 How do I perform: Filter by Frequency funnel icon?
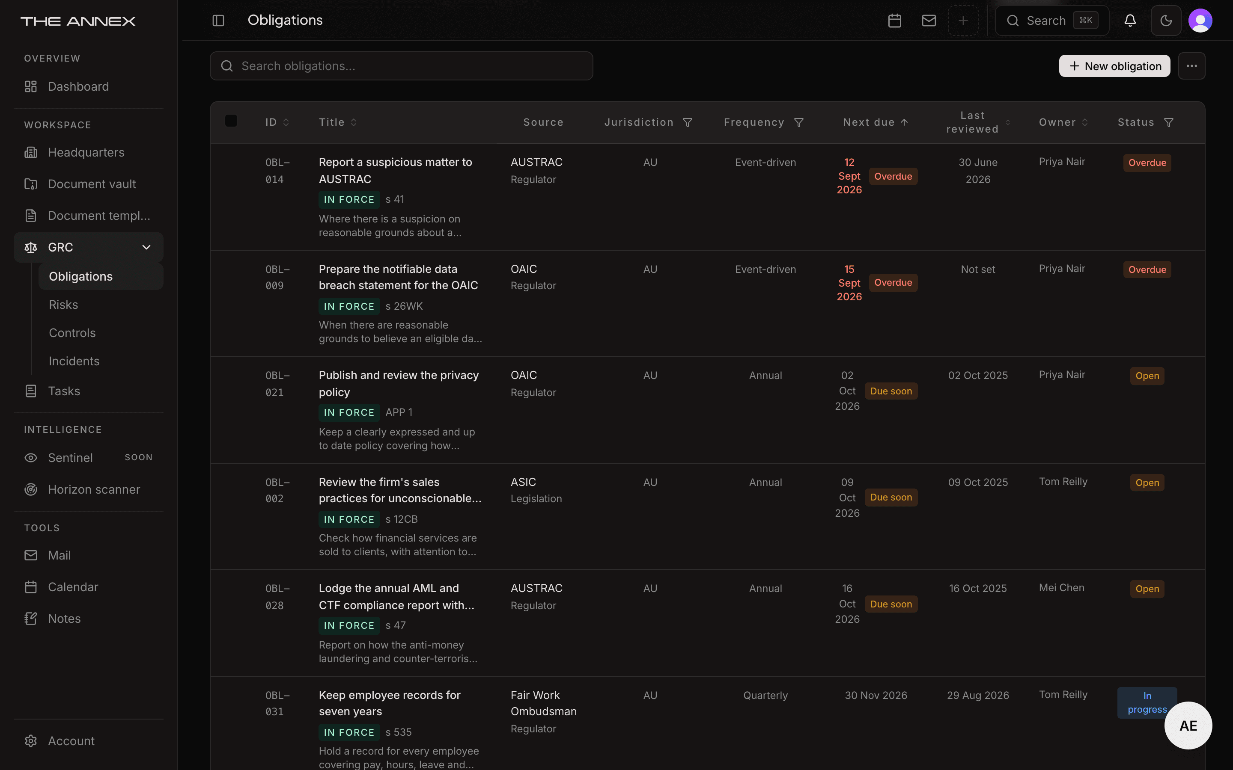[799, 122]
